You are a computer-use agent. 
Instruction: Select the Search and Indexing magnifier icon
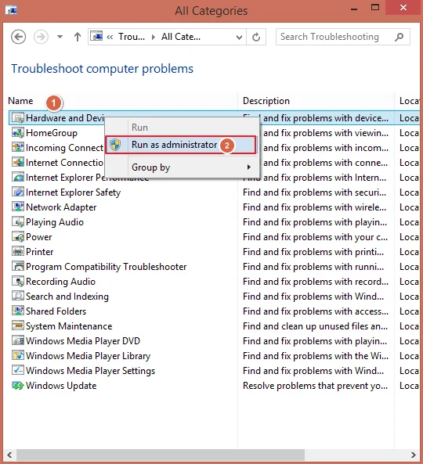tap(18, 297)
